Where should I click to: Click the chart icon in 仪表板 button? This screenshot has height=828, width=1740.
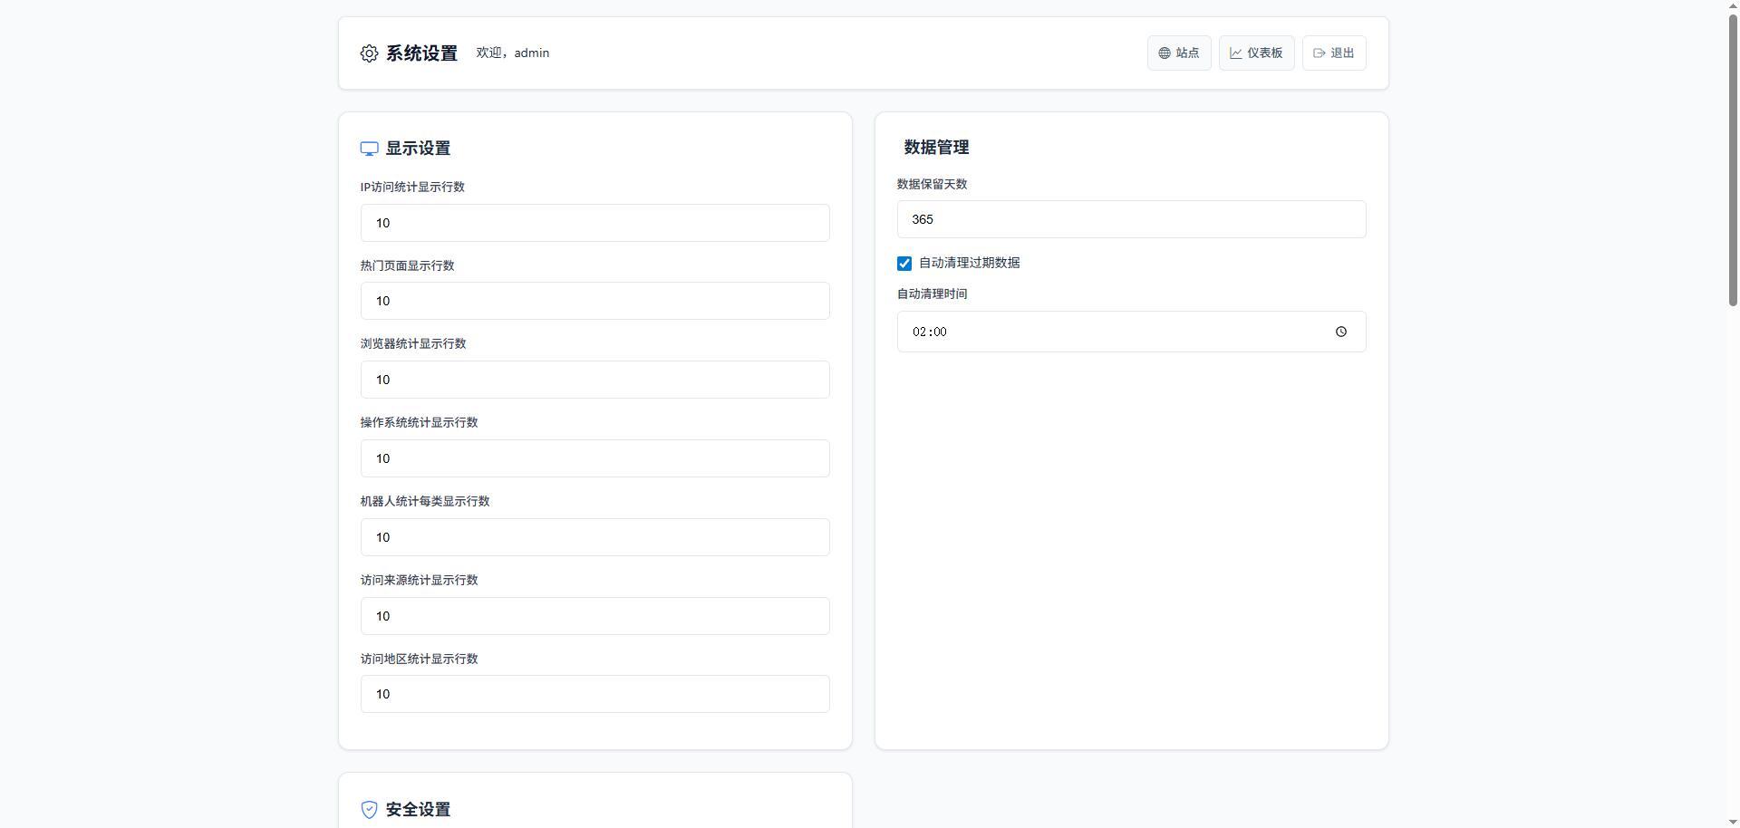(1235, 53)
